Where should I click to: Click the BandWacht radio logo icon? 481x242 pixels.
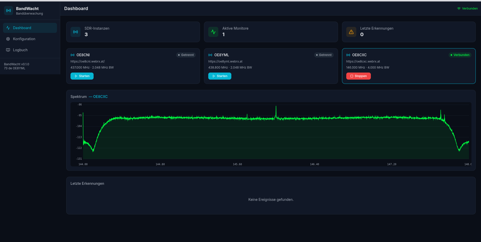(x=9, y=11)
